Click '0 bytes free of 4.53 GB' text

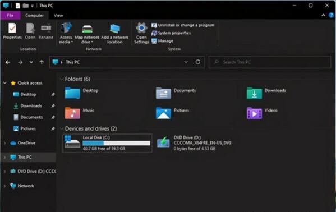[195, 149]
